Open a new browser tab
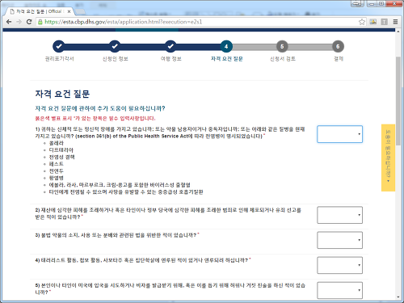The height and width of the screenshot is (303, 404). [x=80, y=11]
